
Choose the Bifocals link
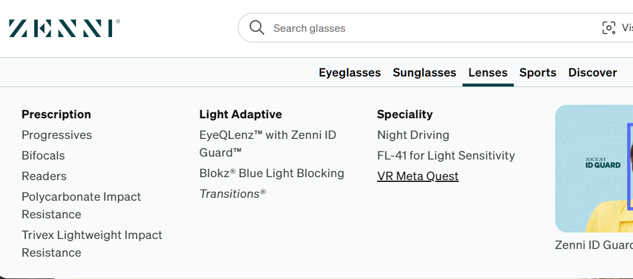pos(43,155)
